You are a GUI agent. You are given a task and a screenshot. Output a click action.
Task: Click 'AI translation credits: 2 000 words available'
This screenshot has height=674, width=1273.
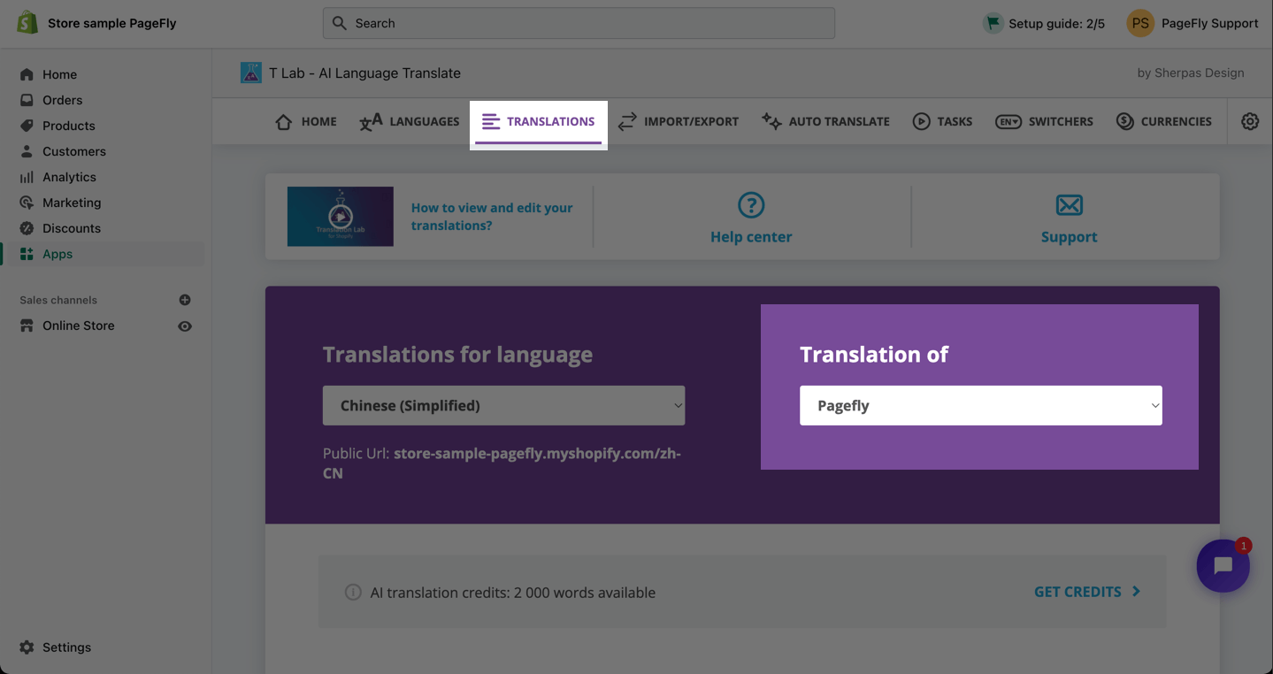pyautogui.click(x=513, y=593)
